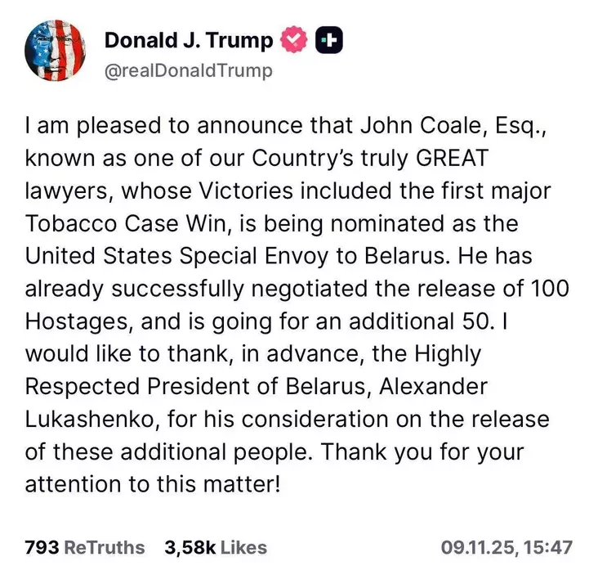Open the 09.11.25, 15:47 post timestamp

coord(507,547)
